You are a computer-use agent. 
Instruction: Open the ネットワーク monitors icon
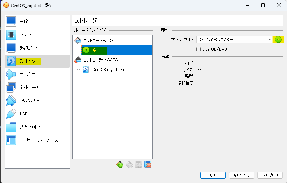click(11, 87)
